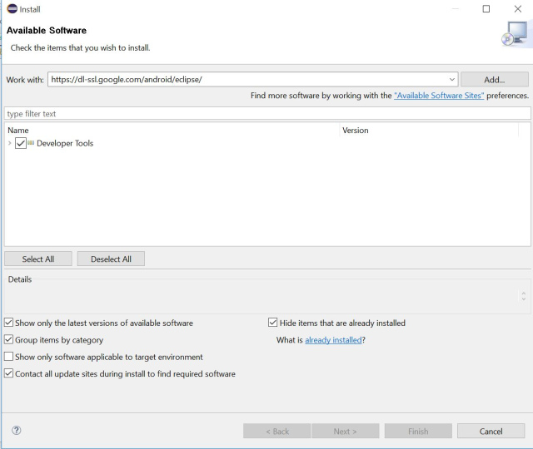Toggle Show only latest versions checkbox
The width and height of the screenshot is (533, 449).
9,323
